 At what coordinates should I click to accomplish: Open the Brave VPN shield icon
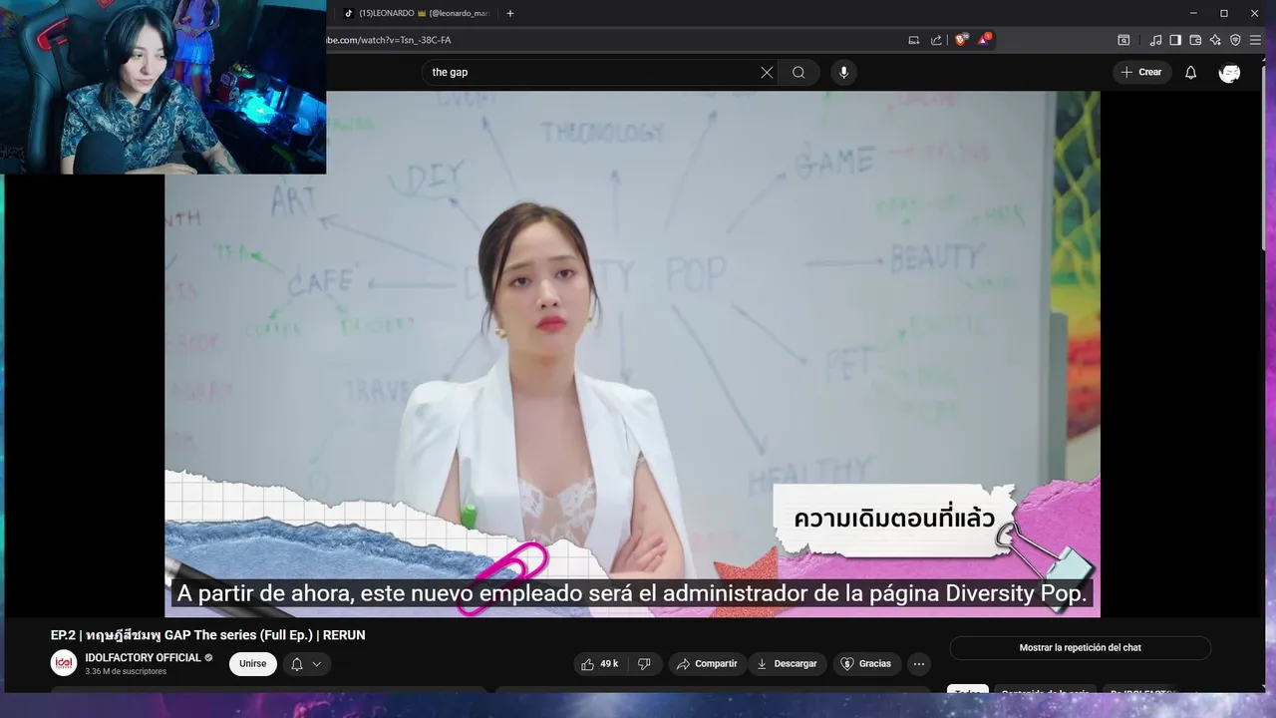(1235, 40)
